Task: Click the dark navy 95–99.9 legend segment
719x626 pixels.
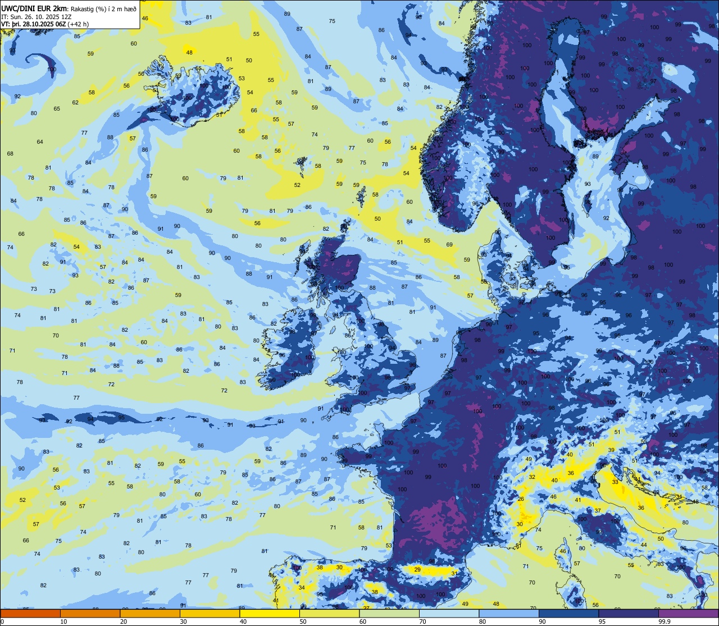Action: click(629, 613)
